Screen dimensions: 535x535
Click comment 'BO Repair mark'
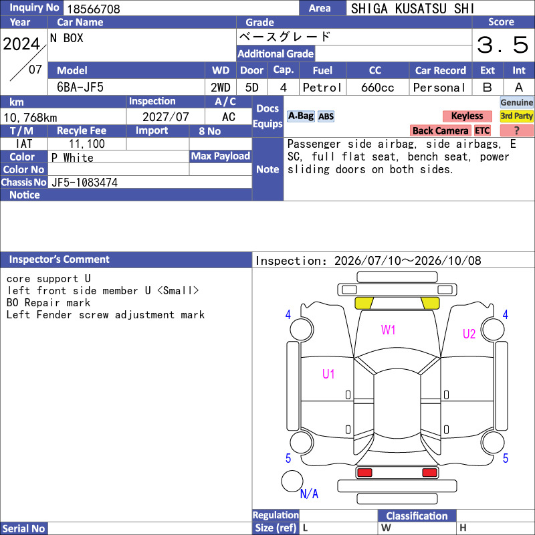click(48, 302)
